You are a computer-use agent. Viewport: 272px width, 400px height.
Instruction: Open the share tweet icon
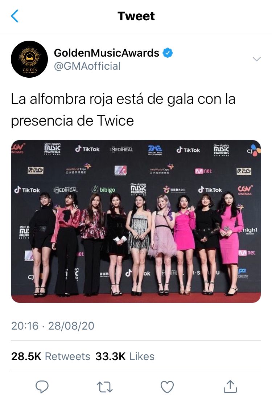(230, 386)
